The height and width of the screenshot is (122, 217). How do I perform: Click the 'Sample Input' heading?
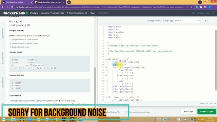(x=16, y=52)
